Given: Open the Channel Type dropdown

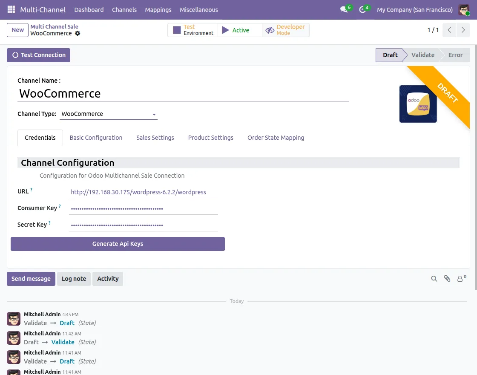Looking at the screenshot, I should [109, 114].
